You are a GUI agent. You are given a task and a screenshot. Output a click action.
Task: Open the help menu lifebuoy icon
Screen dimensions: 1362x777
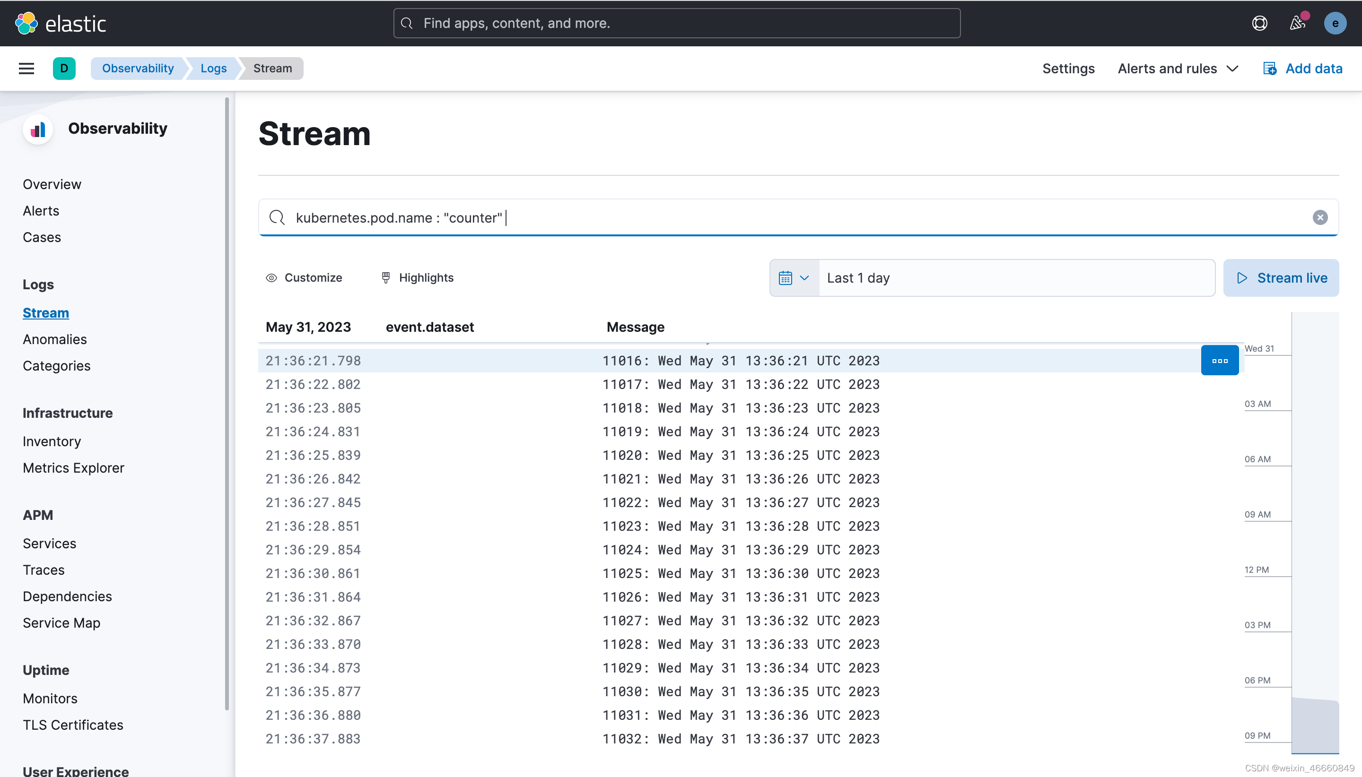point(1259,23)
